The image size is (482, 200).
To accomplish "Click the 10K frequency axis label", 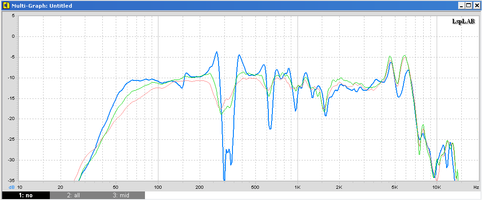I will (437, 187).
